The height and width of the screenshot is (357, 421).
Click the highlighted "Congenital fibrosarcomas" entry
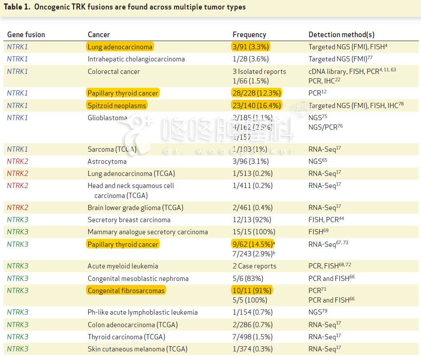(126, 290)
